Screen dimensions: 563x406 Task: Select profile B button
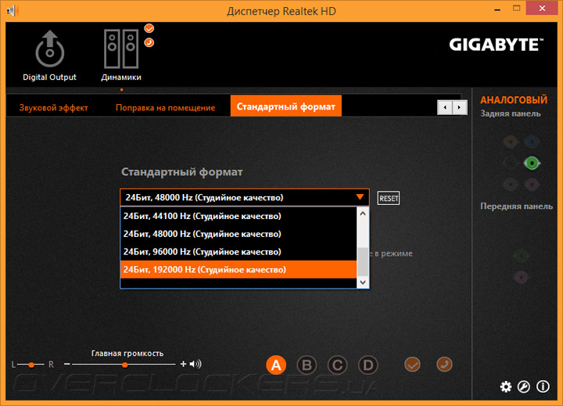coord(307,365)
